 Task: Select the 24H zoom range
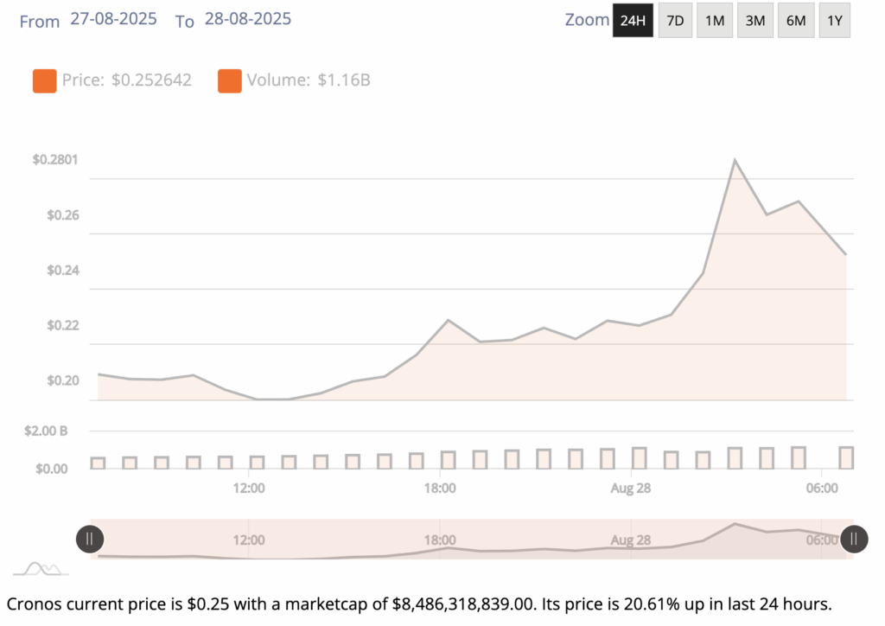point(633,21)
